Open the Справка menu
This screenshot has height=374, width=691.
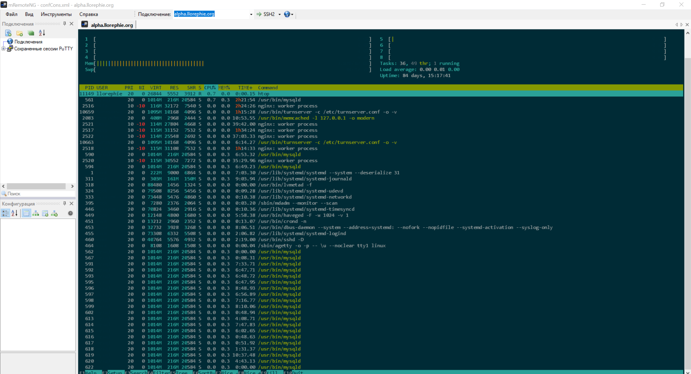pyautogui.click(x=89, y=14)
